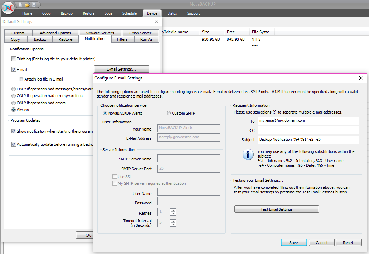Click the SMTP Server Name field

189,158
